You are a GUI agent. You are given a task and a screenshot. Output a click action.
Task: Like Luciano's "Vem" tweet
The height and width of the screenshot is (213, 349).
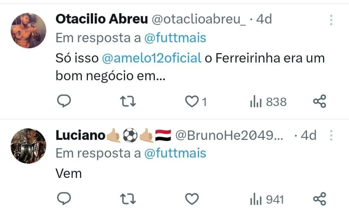(x=192, y=199)
